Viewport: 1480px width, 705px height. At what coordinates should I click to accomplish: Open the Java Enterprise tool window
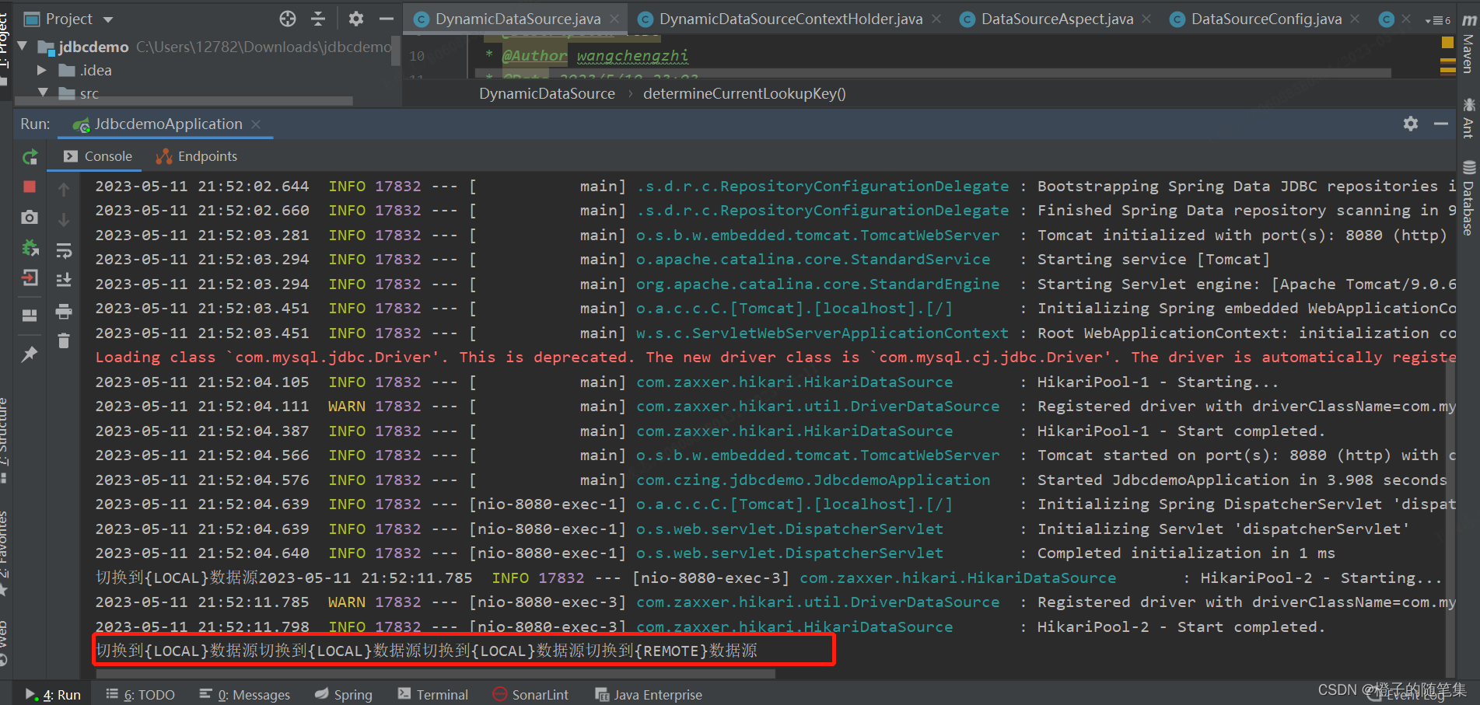coord(649,694)
